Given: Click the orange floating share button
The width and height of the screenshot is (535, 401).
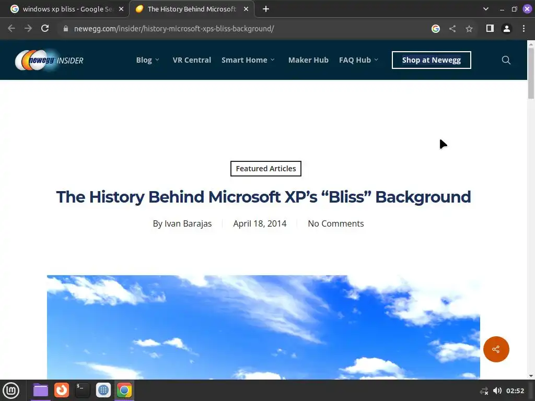Looking at the screenshot, I should click(x=496, y=349).
